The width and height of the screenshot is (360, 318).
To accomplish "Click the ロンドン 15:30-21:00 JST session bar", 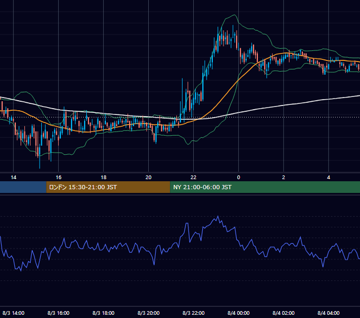I will tap(108, 187).
